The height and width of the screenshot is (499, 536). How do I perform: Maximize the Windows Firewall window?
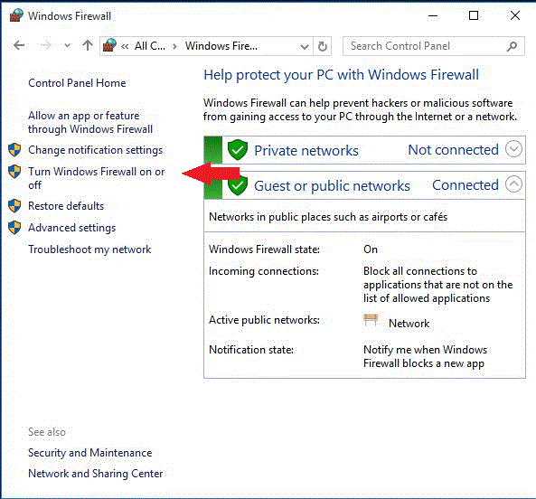pos(474,15)
